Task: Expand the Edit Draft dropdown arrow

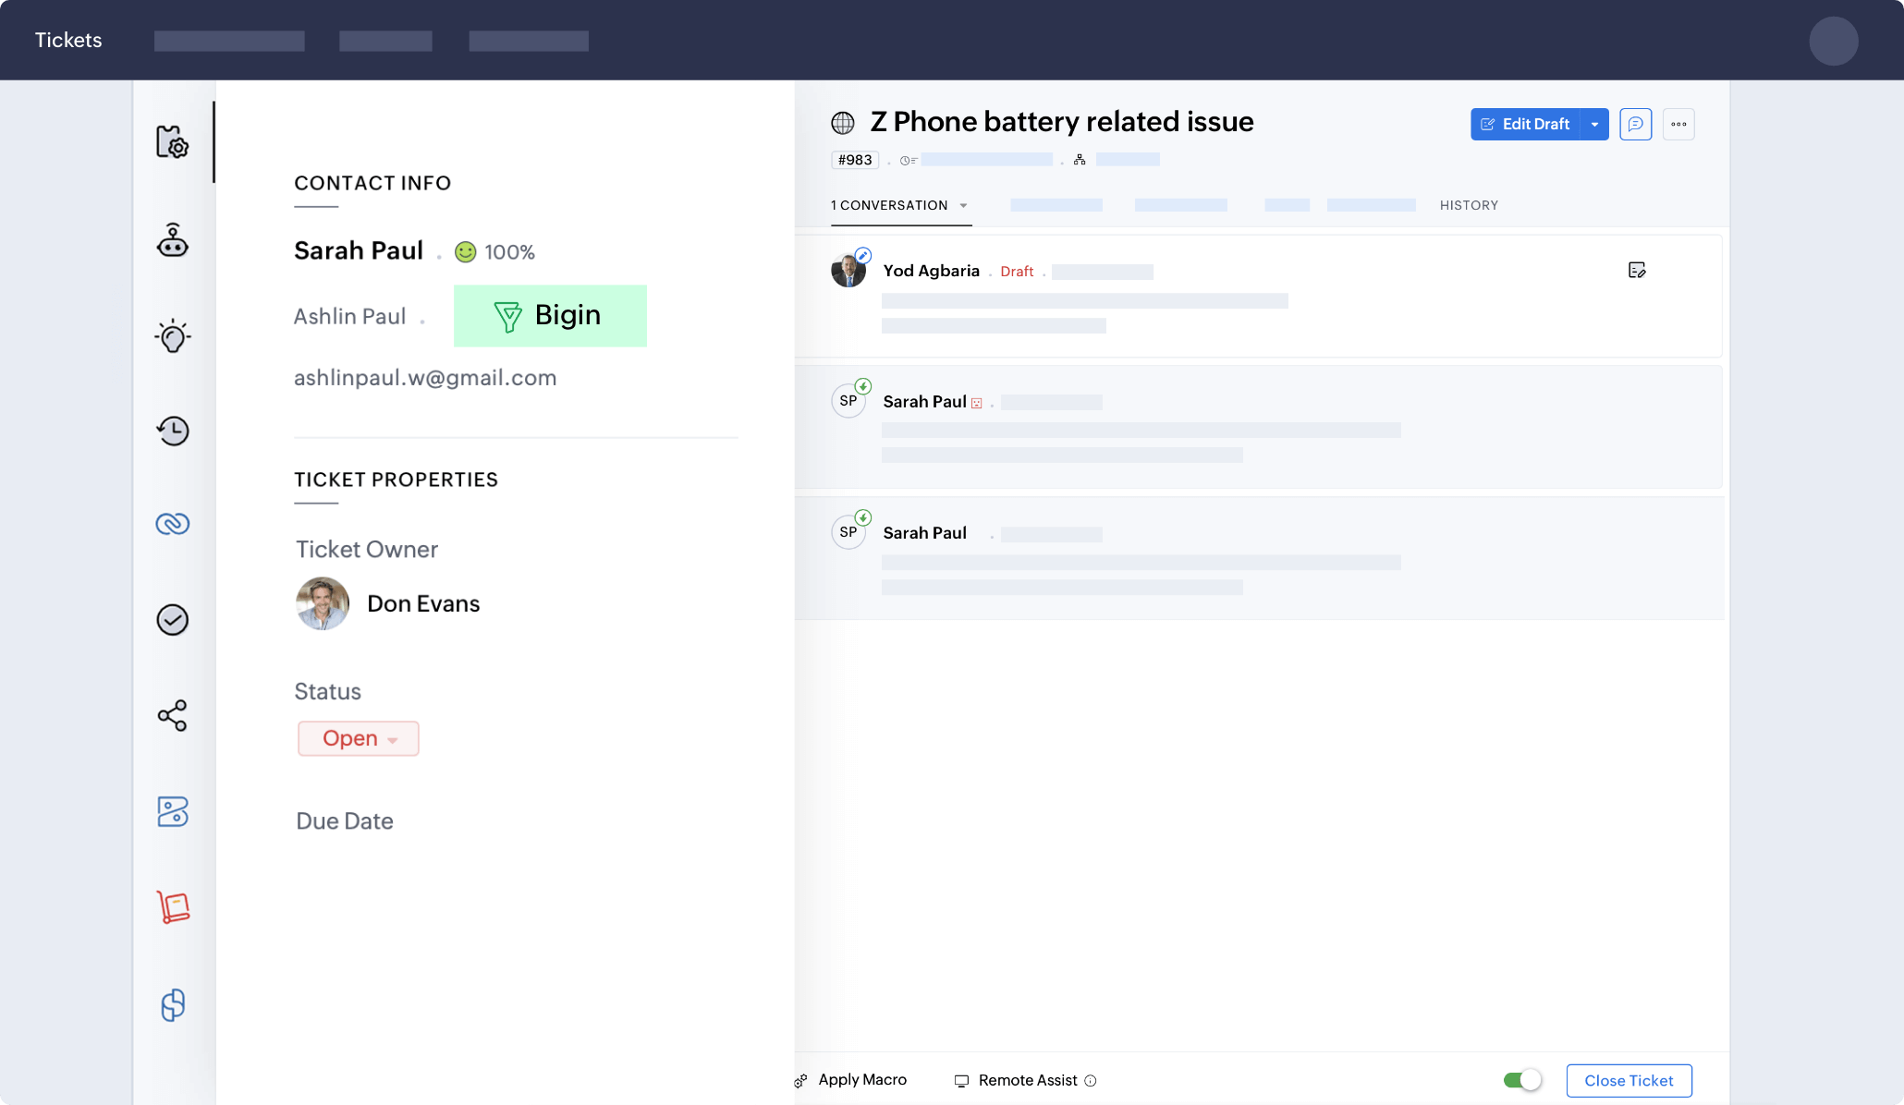Action: [1594, 124]
